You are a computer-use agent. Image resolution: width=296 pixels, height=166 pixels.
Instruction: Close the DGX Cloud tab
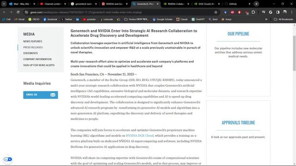click(219, 4)
